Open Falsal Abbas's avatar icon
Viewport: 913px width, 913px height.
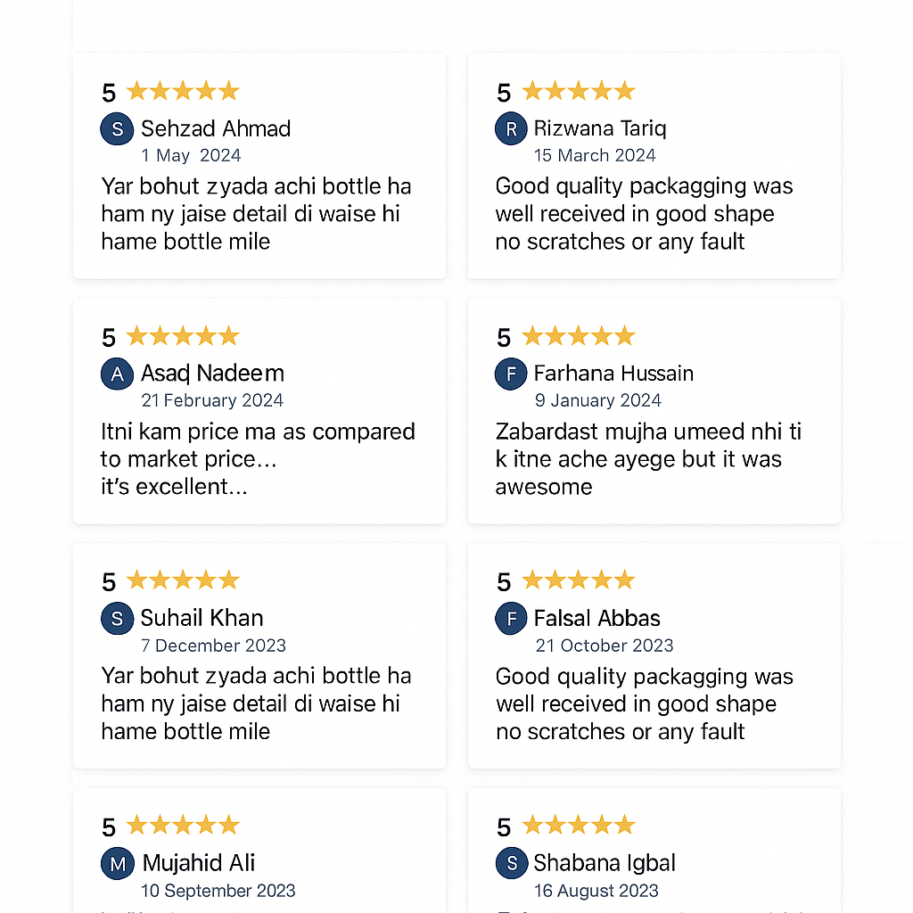coord(511,619)
